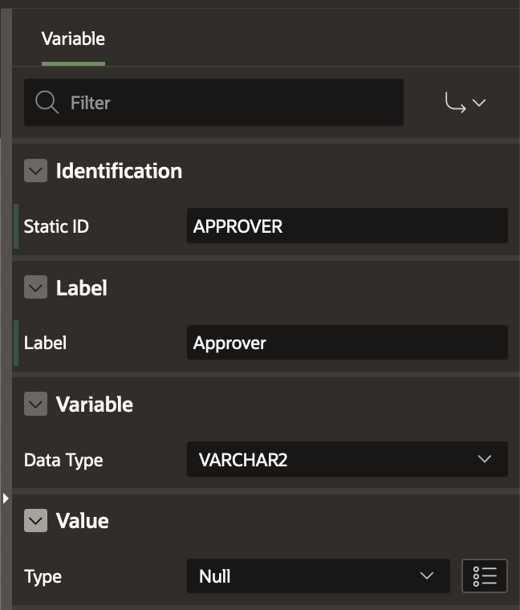Open the Data Type VARCHAR2 dropdown

(x=347, y=460)
